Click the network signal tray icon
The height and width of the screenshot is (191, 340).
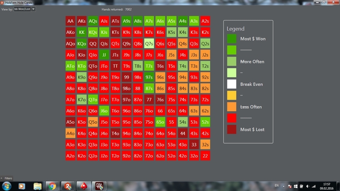(x=314, y=186)
